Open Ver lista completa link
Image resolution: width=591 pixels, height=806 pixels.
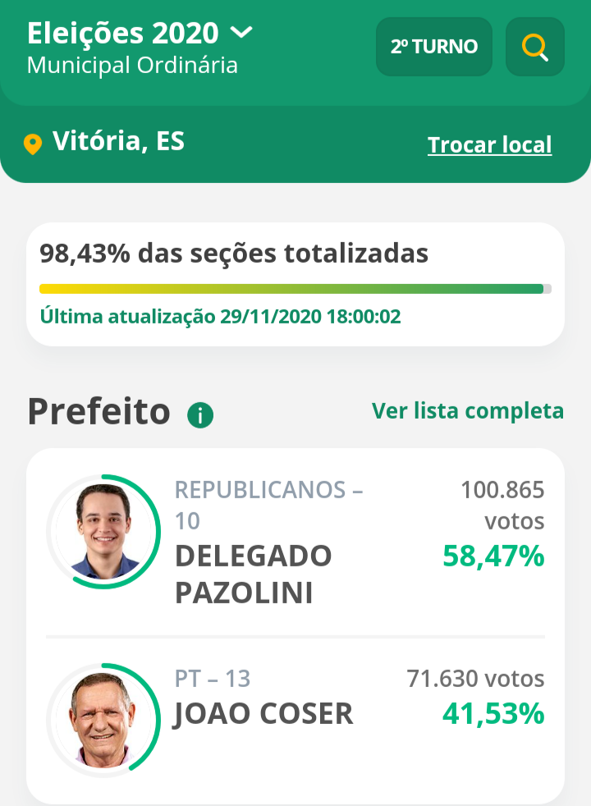pos(468,411)
